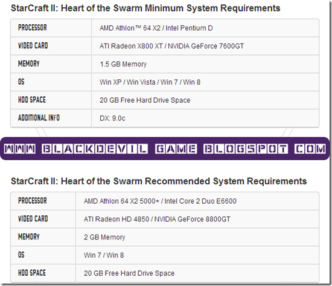Click 'Win XP / Win Vista / Win 7 / Win 8'
The width and height of the screenshot is (332, 286).
pos(150,82)
